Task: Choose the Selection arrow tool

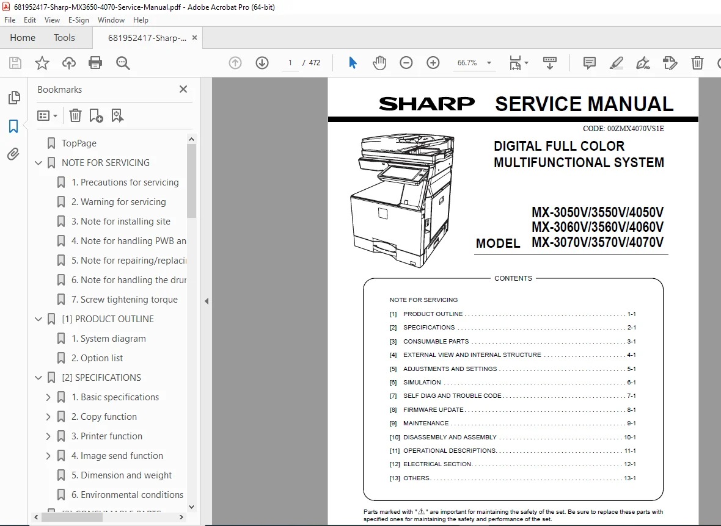Action: coord(353,63)
